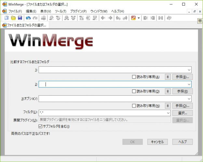Click the 参照(B)... browse button

183,77
